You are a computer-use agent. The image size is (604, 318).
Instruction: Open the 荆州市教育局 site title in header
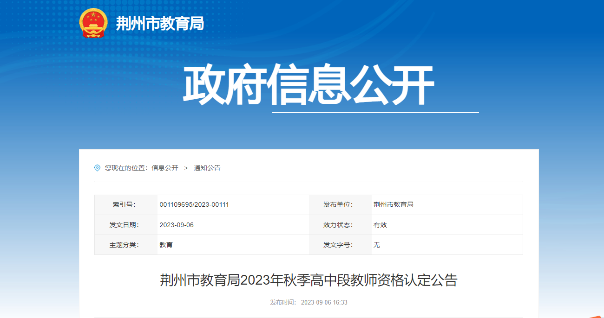tap(159, 23)
